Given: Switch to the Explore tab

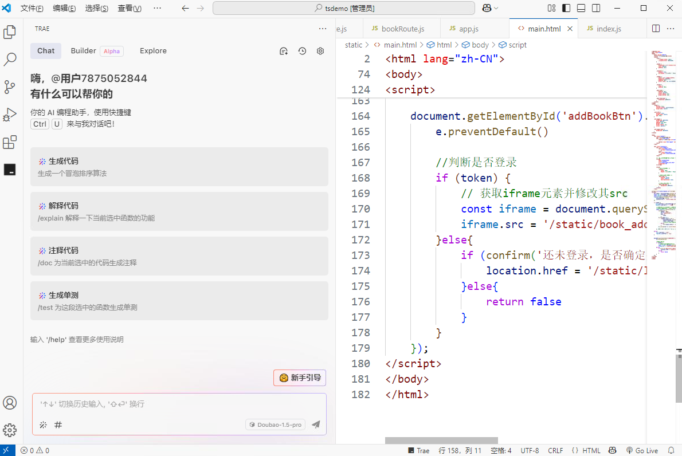Looking at the screenshot, I should coord(153,51).
